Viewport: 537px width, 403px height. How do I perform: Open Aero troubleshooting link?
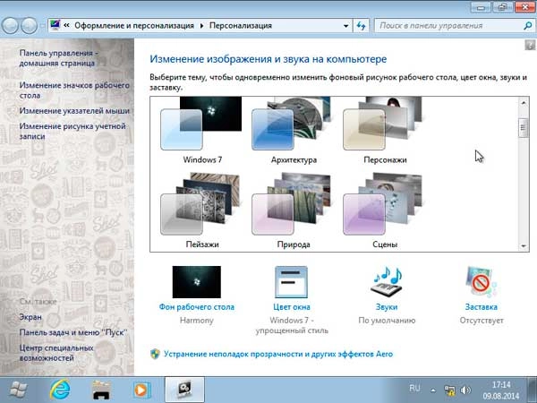(278, 354)
